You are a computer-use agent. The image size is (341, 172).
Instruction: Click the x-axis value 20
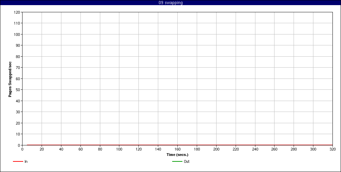pos(42,149)
